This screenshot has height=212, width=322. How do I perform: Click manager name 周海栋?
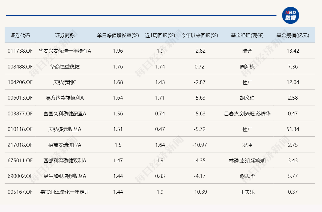[247, 67]
